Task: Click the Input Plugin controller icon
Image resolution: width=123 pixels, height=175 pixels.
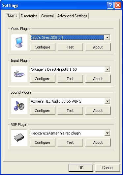Action: click(19, 74)
